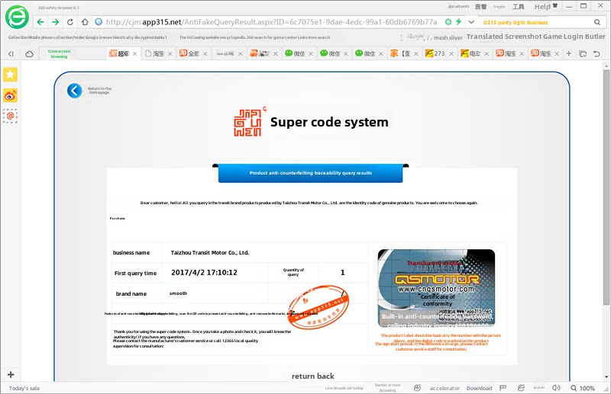Open the cloud sync icon
Image resolution: width=611 pixels, height=394 pixels.
pos(29,53)
